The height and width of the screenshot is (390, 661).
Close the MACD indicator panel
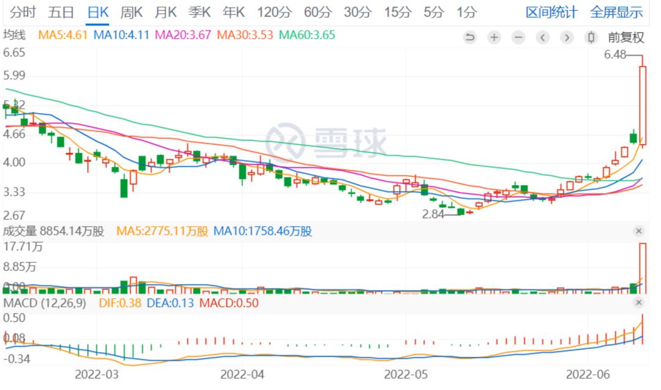(638, 301)
